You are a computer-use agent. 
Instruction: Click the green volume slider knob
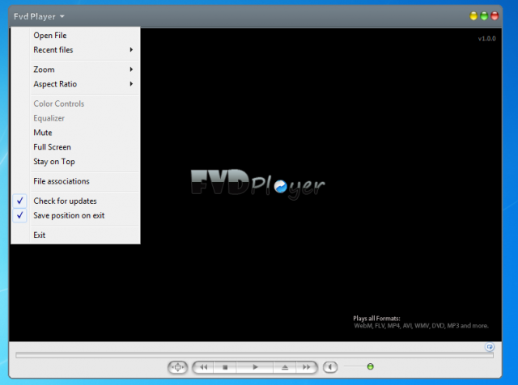point(371,366)
